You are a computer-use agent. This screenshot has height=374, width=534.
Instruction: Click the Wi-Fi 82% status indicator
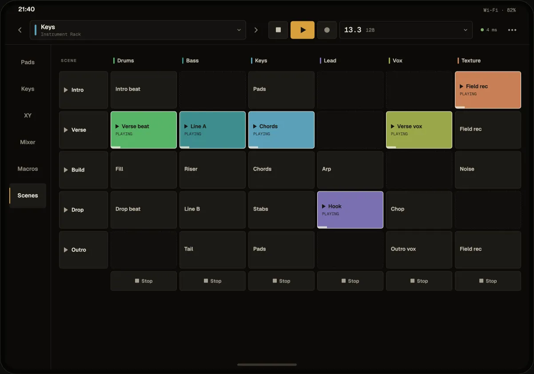click(x=500, y=10)
